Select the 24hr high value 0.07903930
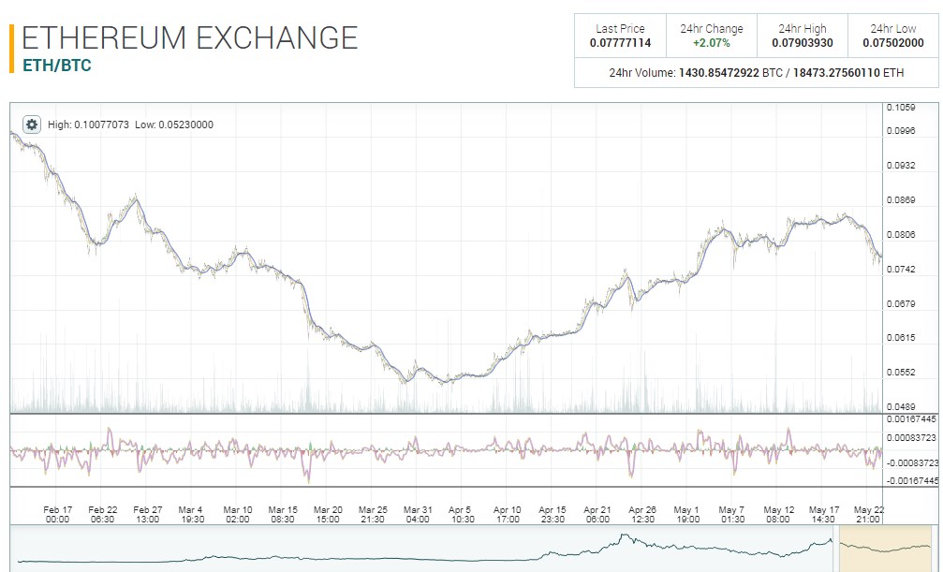This screenshot has width=943, height=572. tap(803, 43)
